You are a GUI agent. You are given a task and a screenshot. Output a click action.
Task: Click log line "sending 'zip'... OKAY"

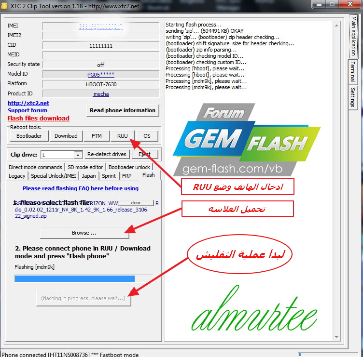204,31
